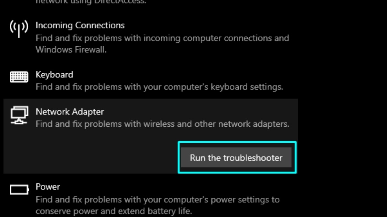Image resolution: width=387 pixels, height=217 pixels.
Task: Select the Power battery icon
Action: [x=19, y=190]
